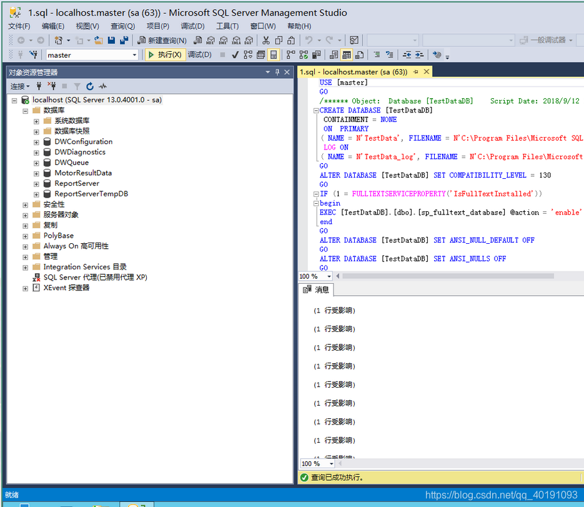Toggle auto-hide pin on 对象资源管理器 panel
This screenshot has width=584, height=507.
click(x=277, y=72)
